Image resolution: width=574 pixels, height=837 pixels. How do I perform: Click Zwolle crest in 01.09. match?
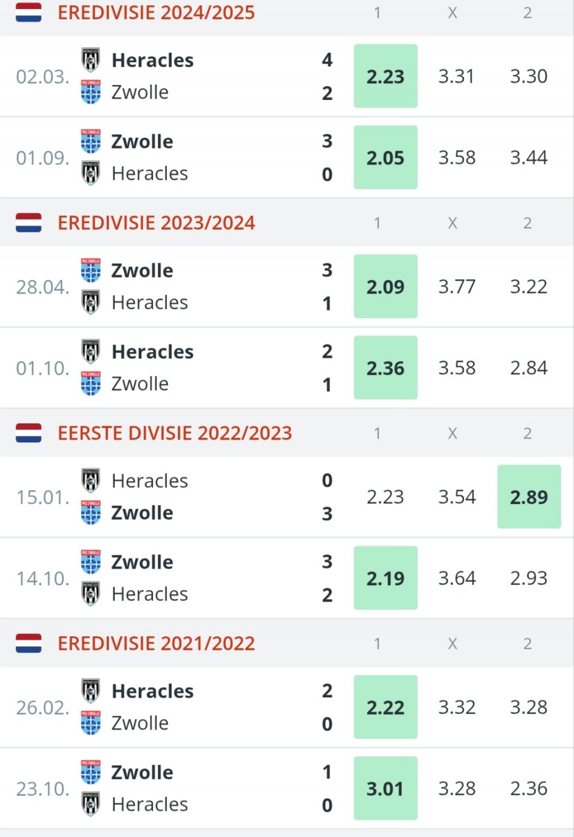[91, 142]
